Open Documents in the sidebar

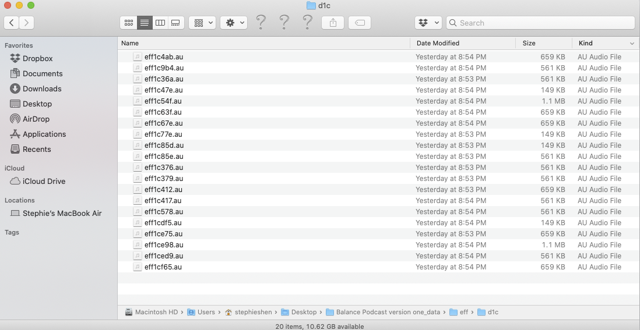[x=36, y=74]
